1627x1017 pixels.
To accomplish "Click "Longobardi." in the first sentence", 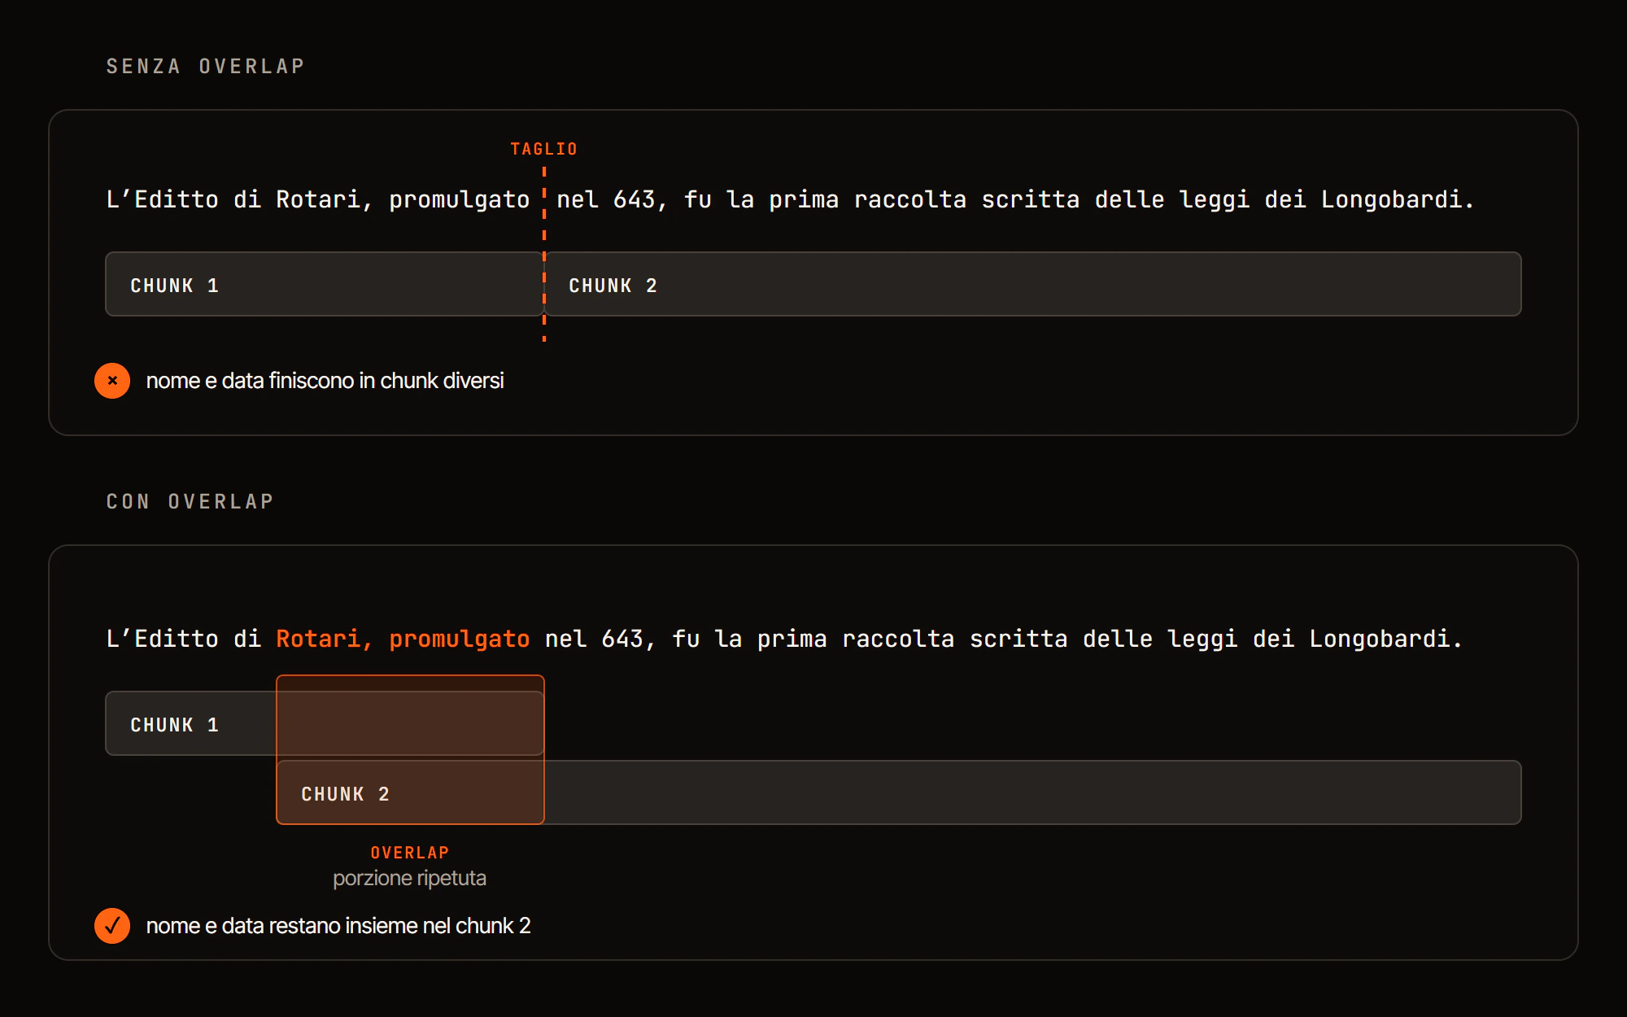I will 1398,199.
